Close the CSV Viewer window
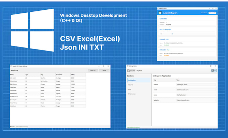This screenshot has height=138, width=228. pyautogui.click(x=108, y=66)
